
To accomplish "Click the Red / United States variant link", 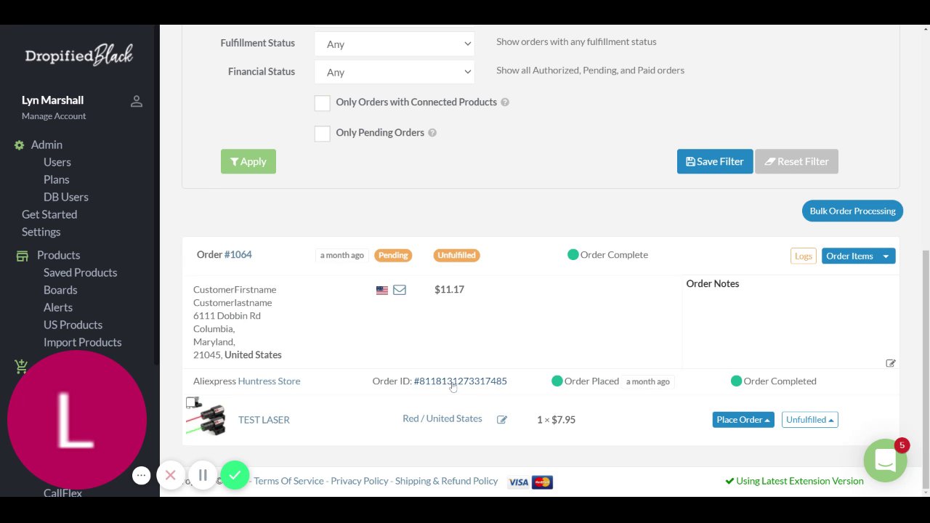I will (442, 418).
